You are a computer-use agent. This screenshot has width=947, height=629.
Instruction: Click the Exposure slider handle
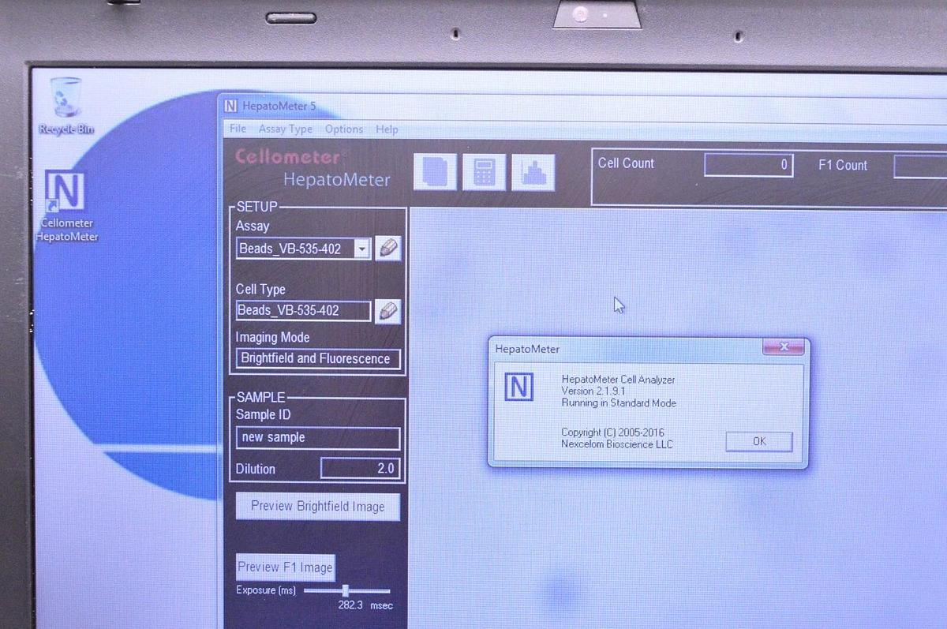click(x=346, y=590)
